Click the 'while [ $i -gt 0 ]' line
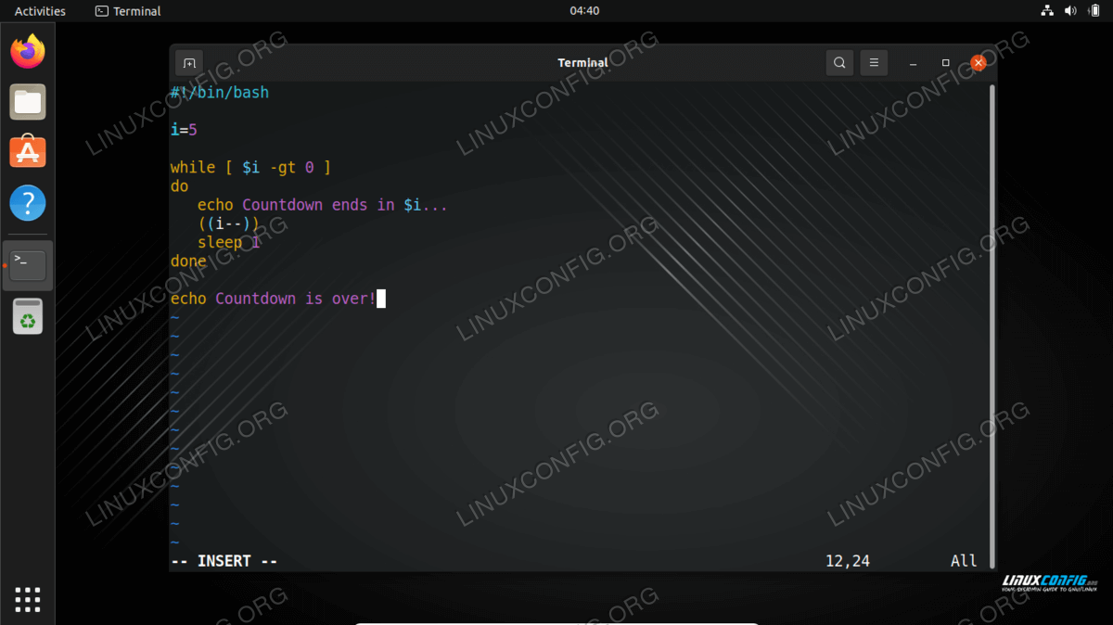The height and width of the screenshot is (625, 1113). point(250,168)
